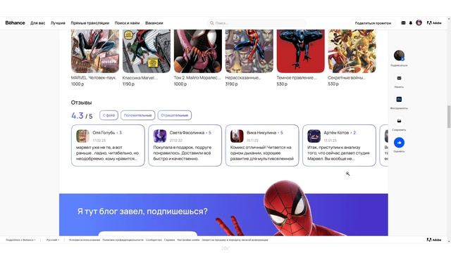Filter reviews by Отрицательные
The image size is (451, 253).
(174, 115)
